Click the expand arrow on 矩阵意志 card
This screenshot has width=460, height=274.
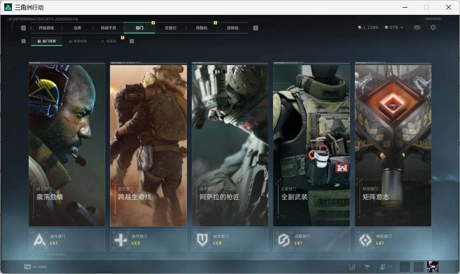[x=360, y=181]
